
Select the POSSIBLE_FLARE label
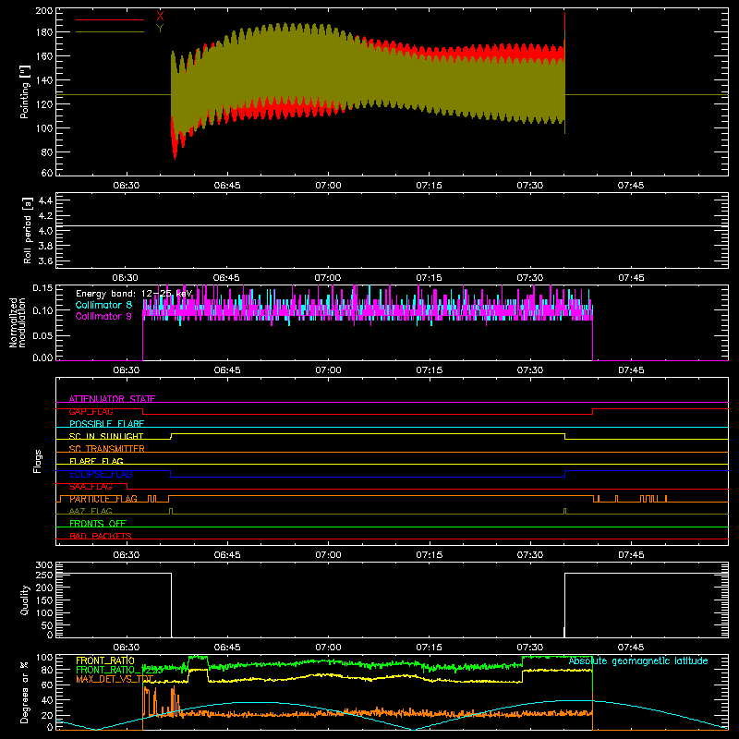click(106, 424)
